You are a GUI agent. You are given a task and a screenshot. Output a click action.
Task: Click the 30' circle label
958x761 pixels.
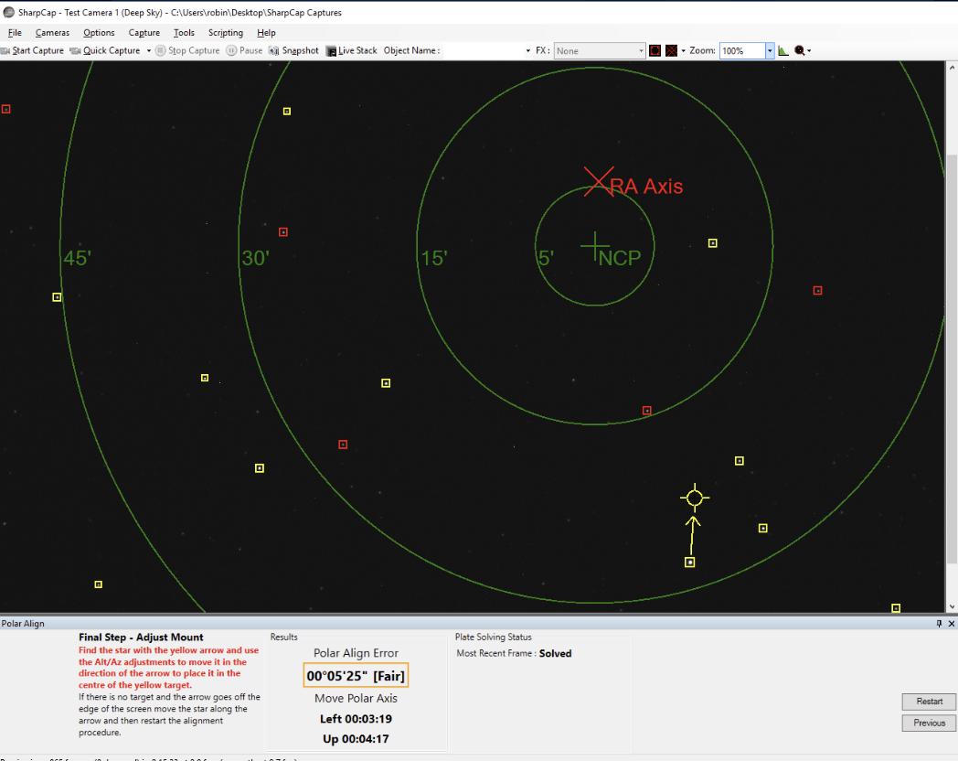pyautogui.click(x=255, y=258)
